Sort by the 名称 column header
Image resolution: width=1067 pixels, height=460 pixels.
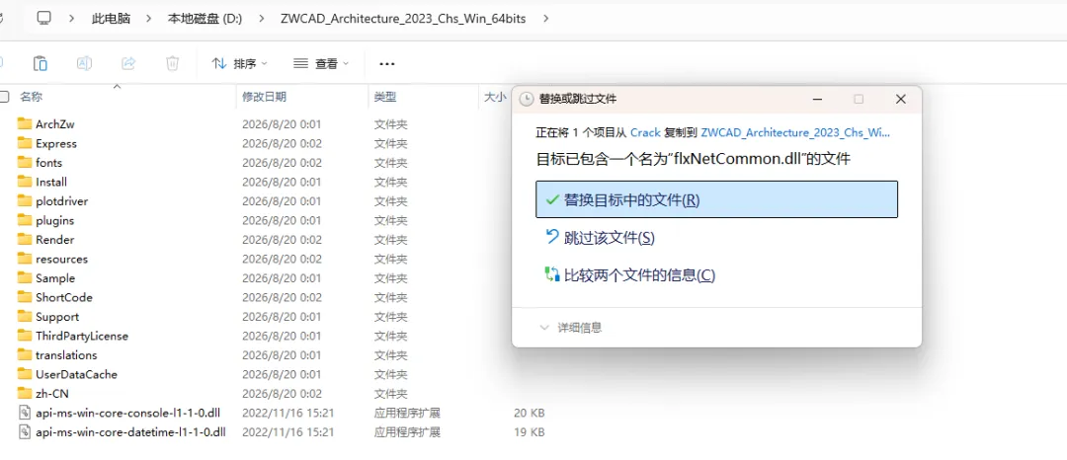click(31, 97)
